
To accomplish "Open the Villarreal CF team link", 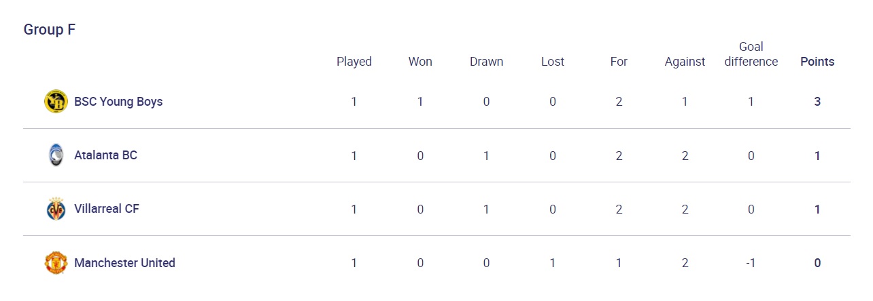I will tap(107, 209).
